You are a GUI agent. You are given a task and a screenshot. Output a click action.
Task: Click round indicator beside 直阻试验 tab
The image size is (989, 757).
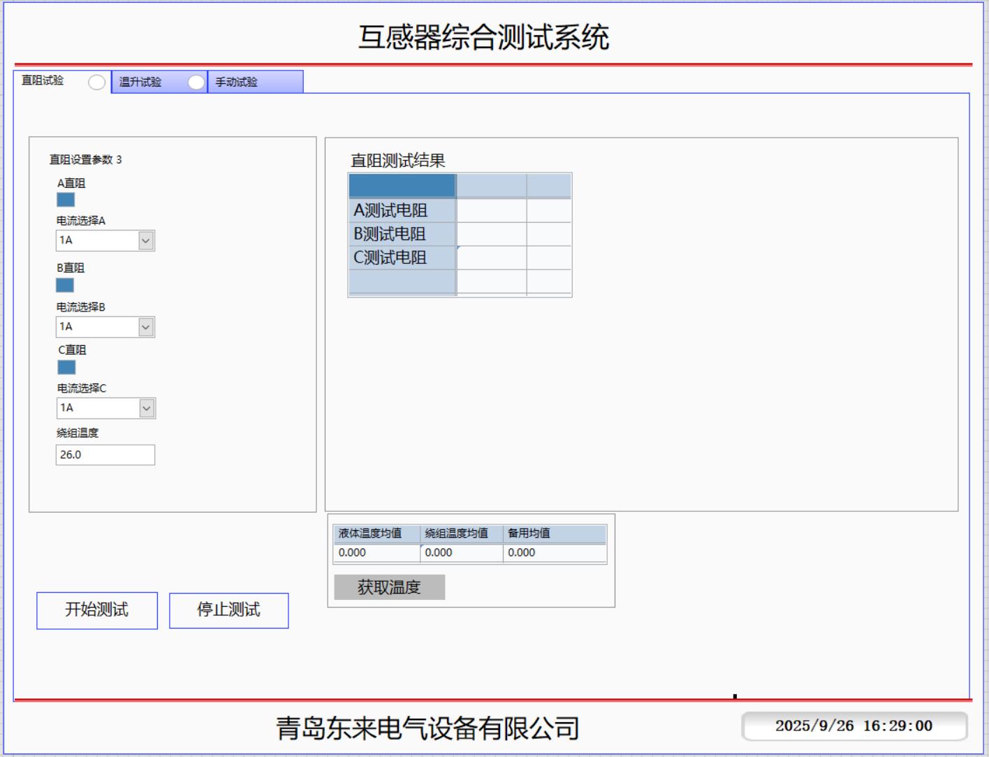coord(97,82)
